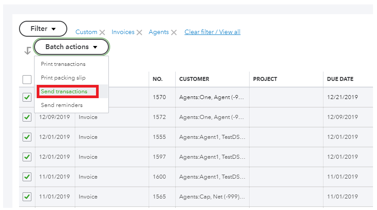Uncheck the invoice 1555 row checkbox
Image resolution: width=377 pixels, height=210 pixels.
[x=27, y=137]
